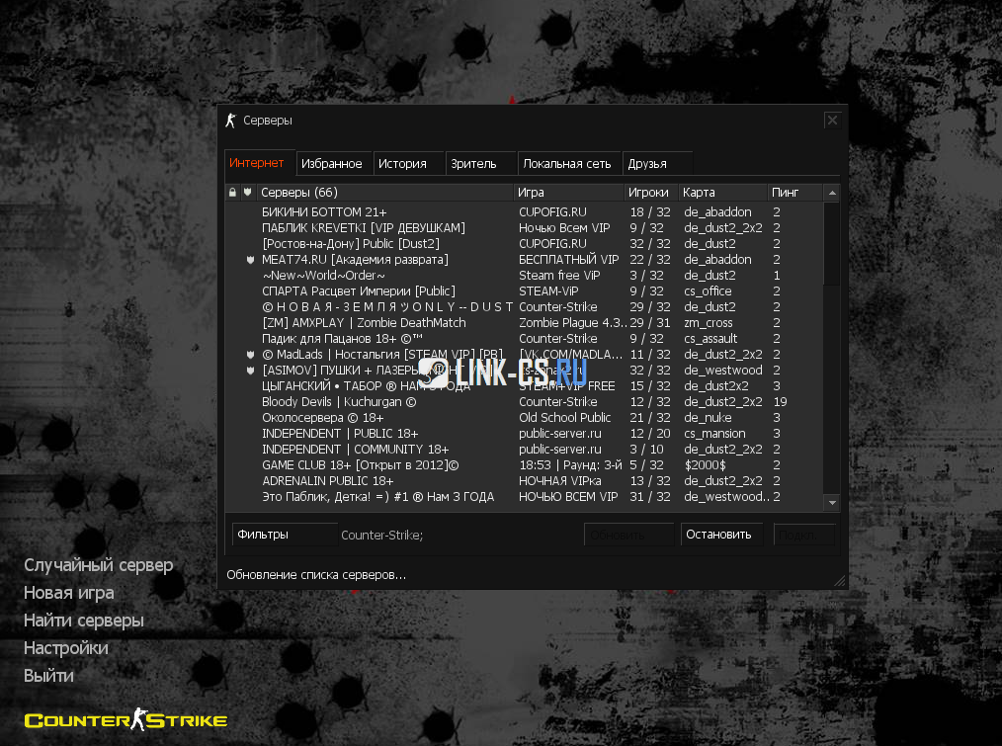This screenshot has width=1002, height=746.
Task: Select server MadLads | Ностальгия
Action: [x=524, y=354]
